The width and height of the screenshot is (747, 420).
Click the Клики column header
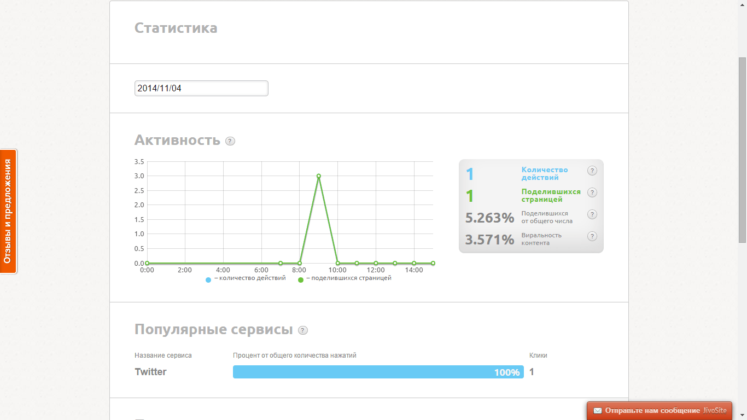tap(538, 355)
